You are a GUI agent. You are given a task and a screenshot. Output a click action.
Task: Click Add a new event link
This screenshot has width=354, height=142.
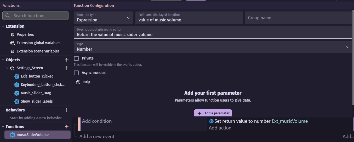(x=97, y=136)
